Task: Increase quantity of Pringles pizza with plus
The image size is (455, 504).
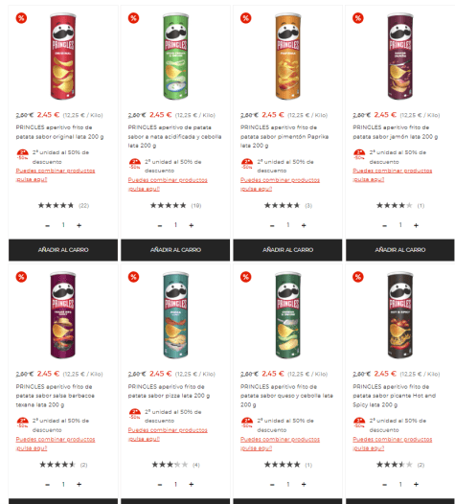Action: pos(192,485)
